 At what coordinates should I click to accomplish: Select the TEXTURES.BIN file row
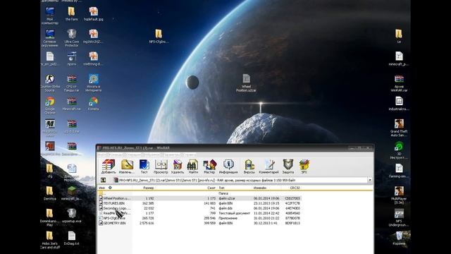click(x=200, y=203)
